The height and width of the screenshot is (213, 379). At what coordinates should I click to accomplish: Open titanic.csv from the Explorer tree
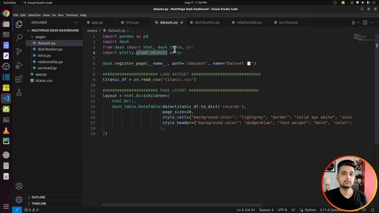54,80
